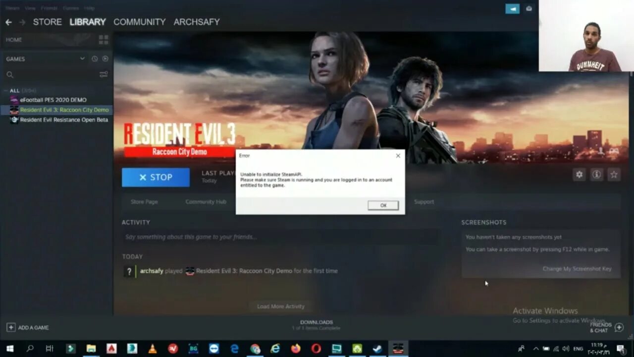Open Steam taskbar icon
This screenshot has height=357, width=634.
click(377, 349)
